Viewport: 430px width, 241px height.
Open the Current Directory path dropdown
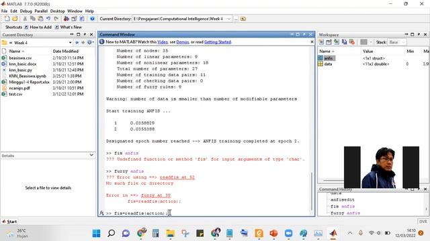(228, 19)
